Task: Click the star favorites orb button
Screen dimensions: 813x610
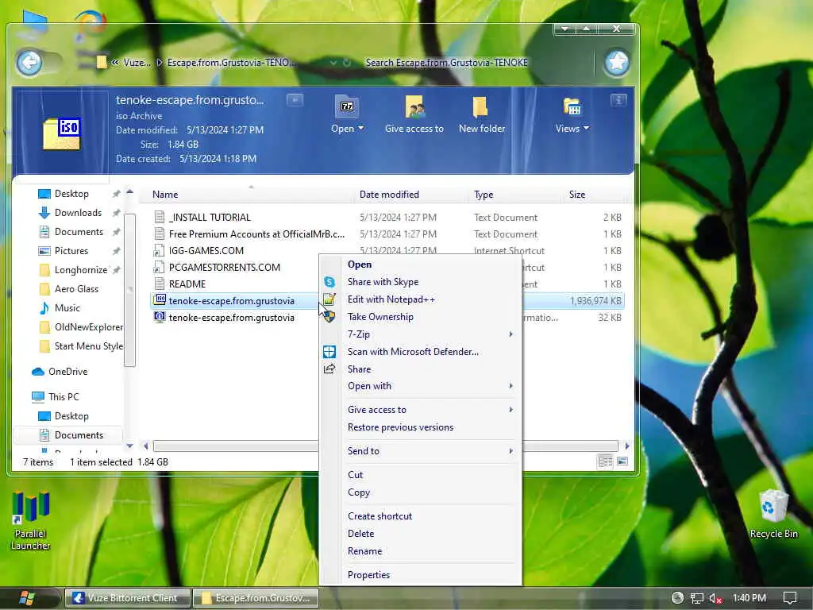Action: tap(616, 63)
